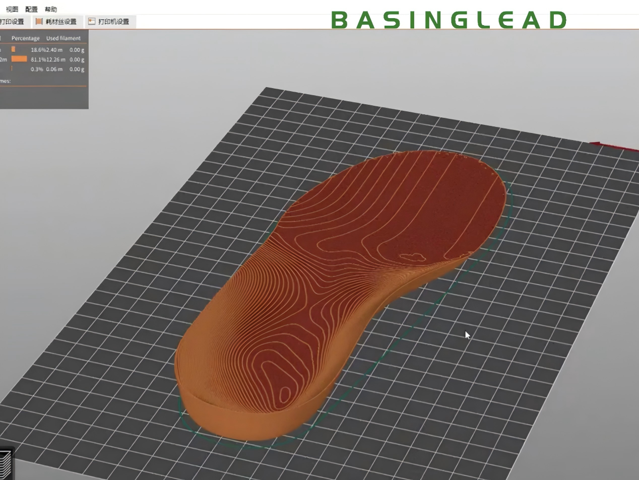Click the 0.3% legend color bar
The width and height of the screenshot is (639, 480).
point(12,68)
